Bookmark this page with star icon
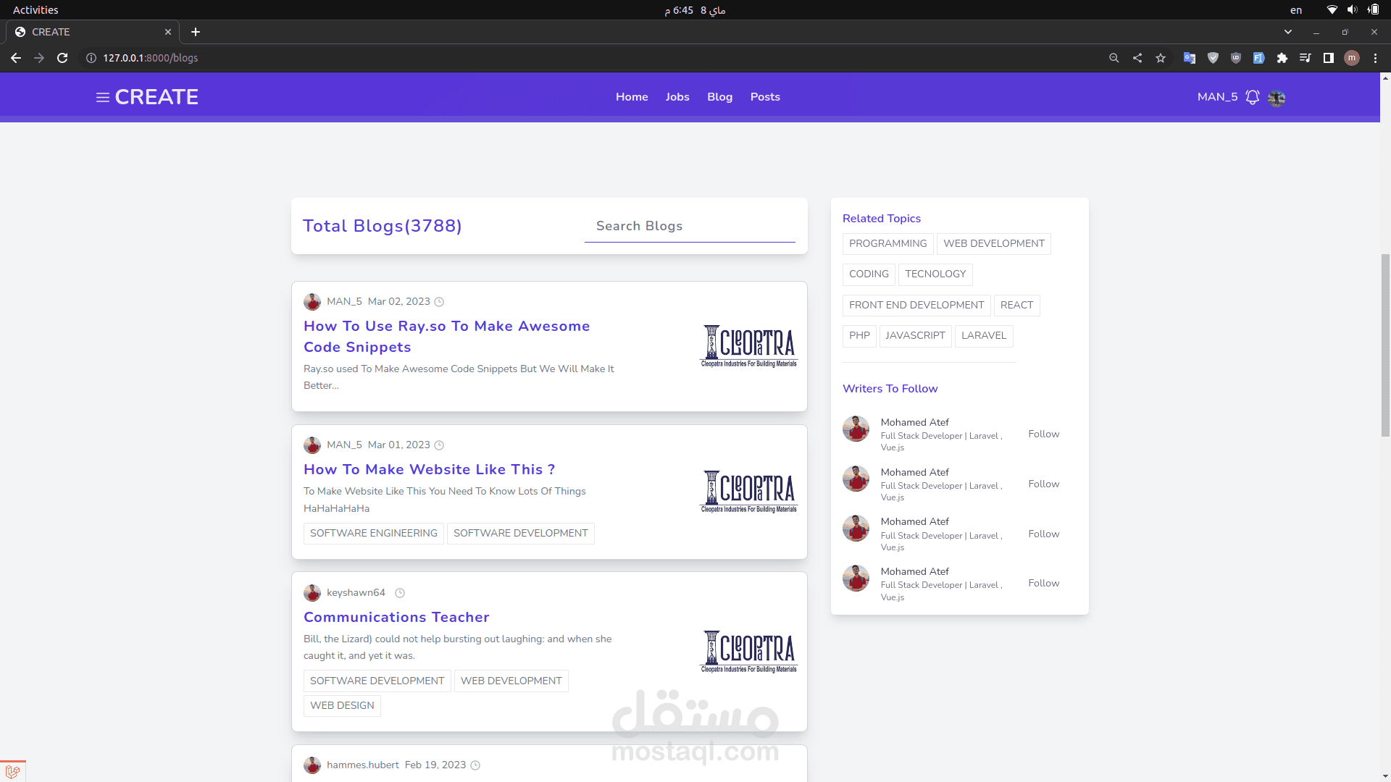 tap(1161, 58)
